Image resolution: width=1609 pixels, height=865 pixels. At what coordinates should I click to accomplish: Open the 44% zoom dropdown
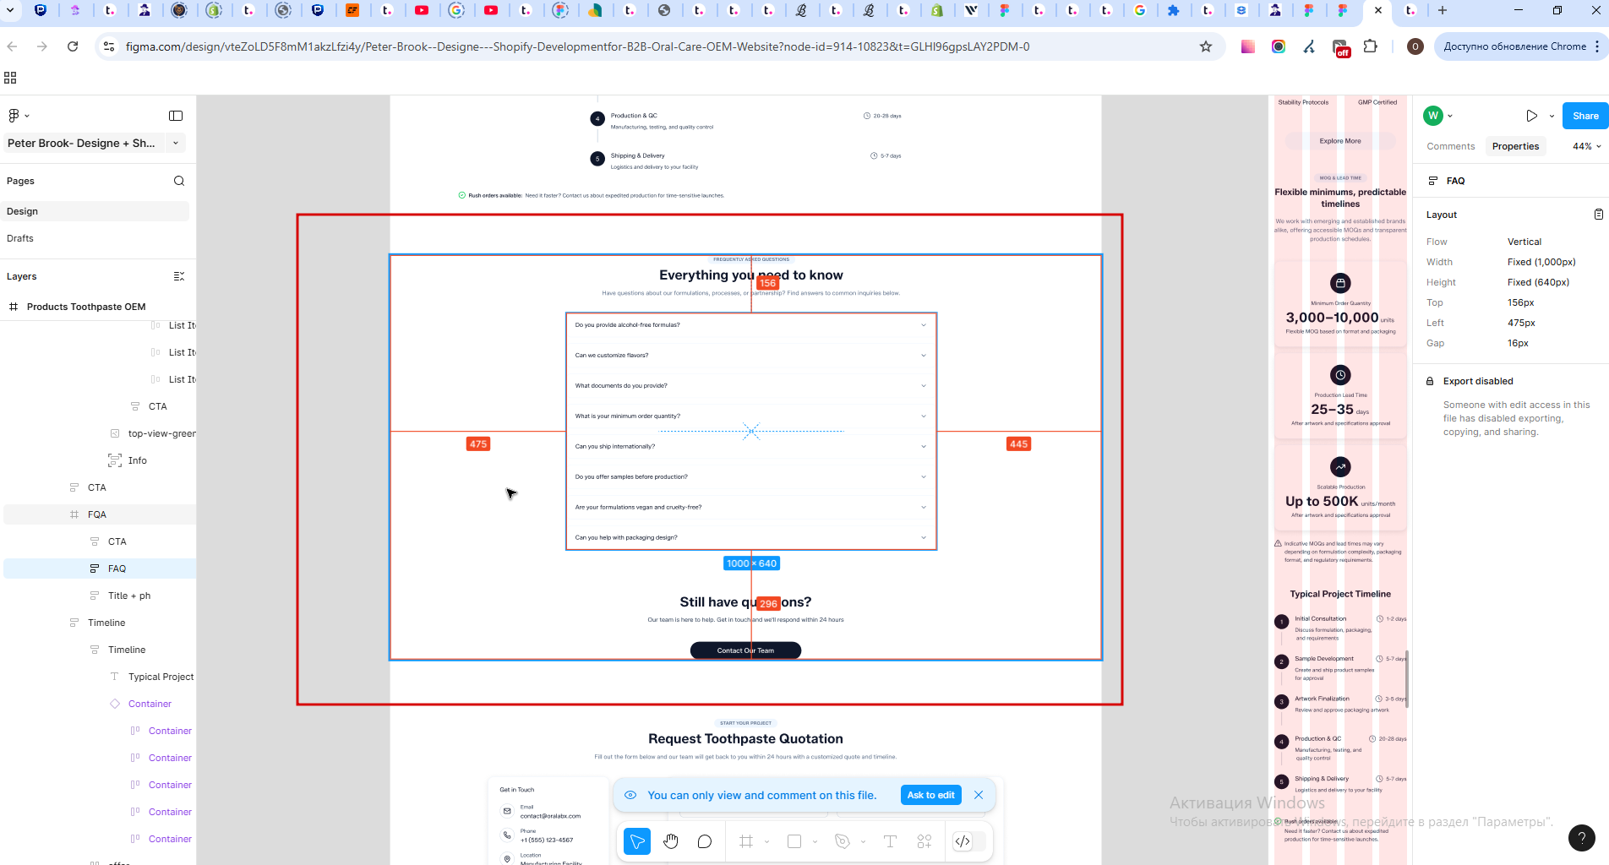tap(1586, 146)
